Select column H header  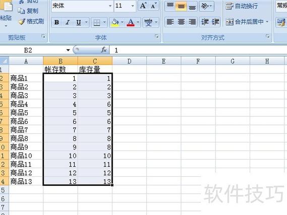click(267, 61)
